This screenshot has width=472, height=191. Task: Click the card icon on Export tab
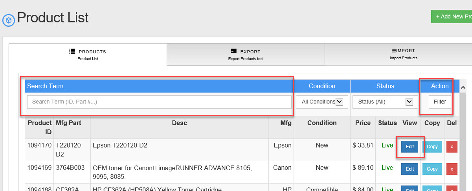(233, 51)
